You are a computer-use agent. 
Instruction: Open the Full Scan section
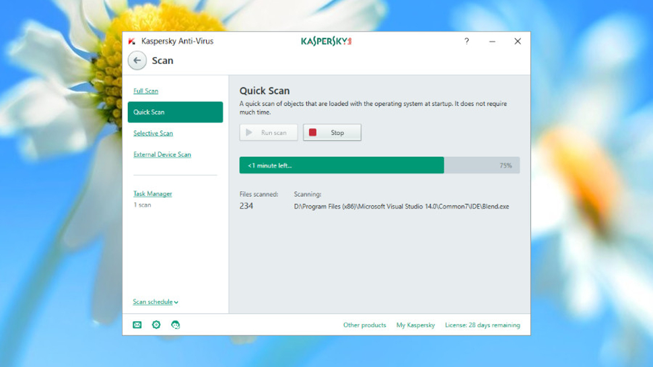(146, 91)
